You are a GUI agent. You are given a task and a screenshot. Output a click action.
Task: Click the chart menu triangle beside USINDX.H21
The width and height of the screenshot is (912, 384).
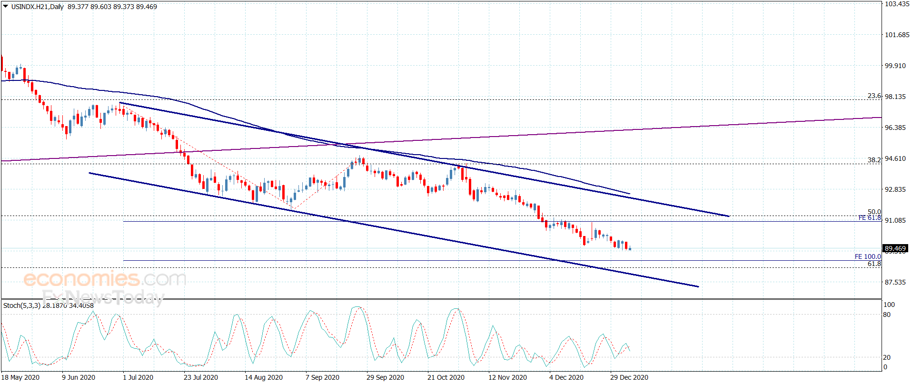click(6, 6)
